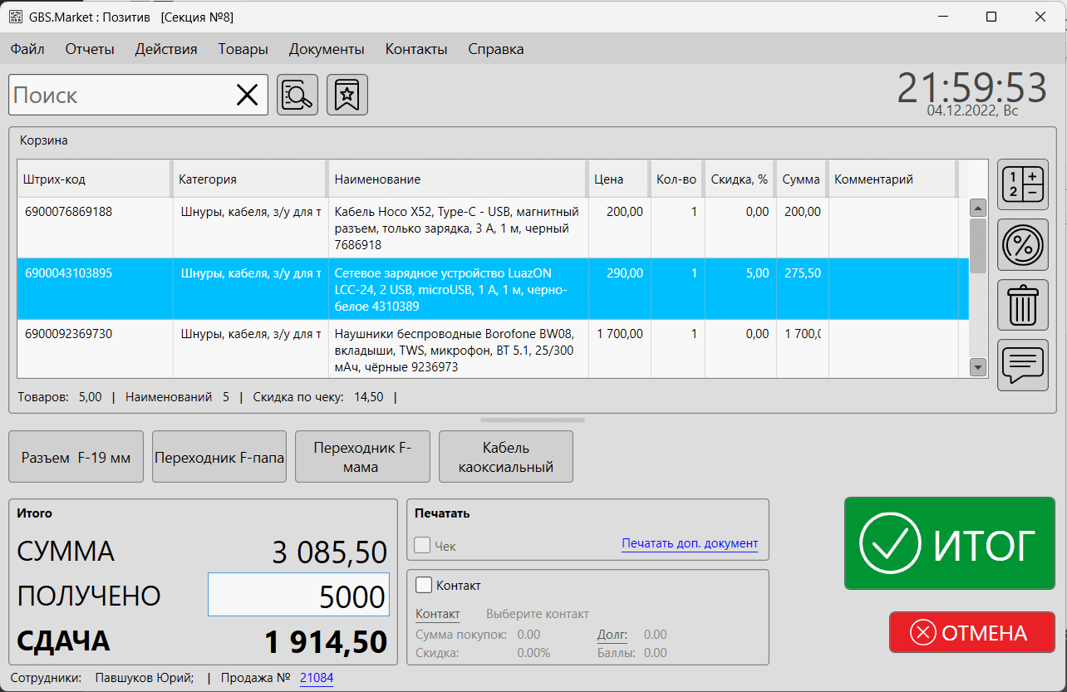1067x692 pixels.
Task: Select the Кабель каоксиальный quick button
Action: (505, 456)
